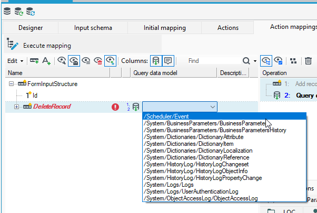Image resolution: width=317 pixels, height=213 pixels.
Task: Switch to the Designer tab
Action: click(x=31, y=28)
